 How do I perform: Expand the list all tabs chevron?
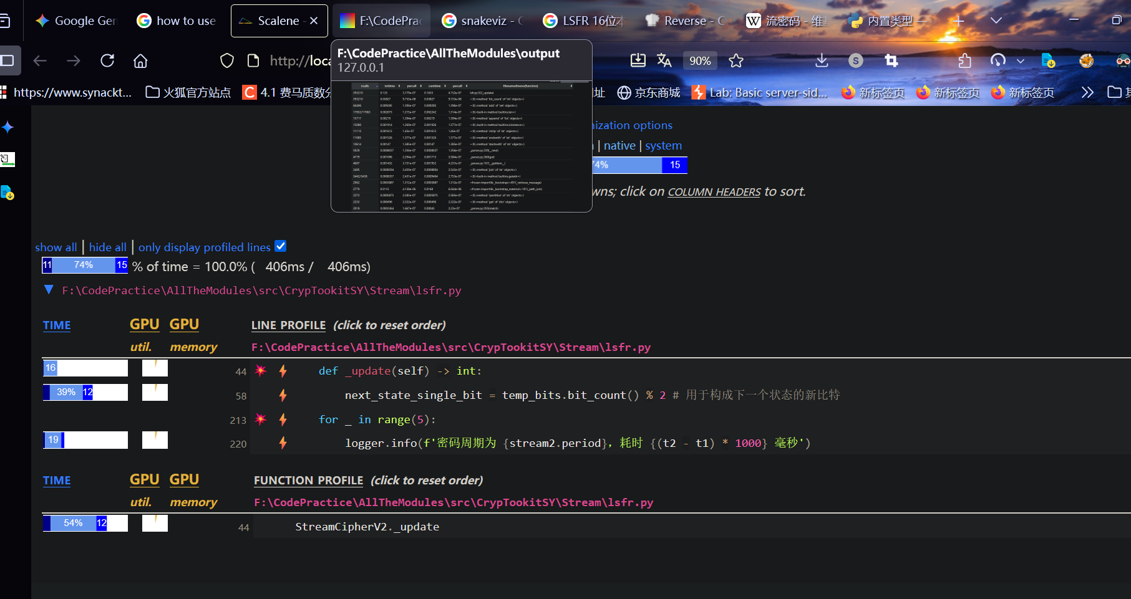pos(996,21)
